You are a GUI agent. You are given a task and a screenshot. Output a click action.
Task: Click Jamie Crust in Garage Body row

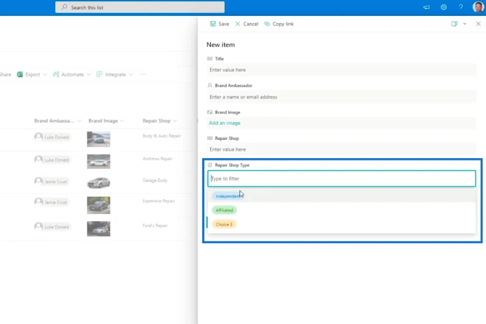(51, 181)
